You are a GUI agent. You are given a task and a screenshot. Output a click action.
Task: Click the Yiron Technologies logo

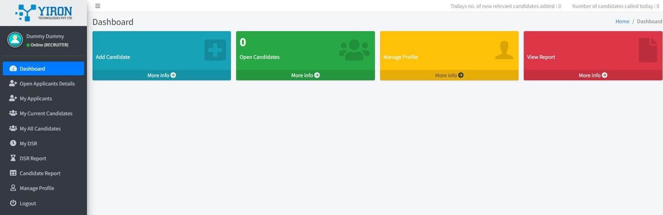pyautogui.click(x=43, y=13)
